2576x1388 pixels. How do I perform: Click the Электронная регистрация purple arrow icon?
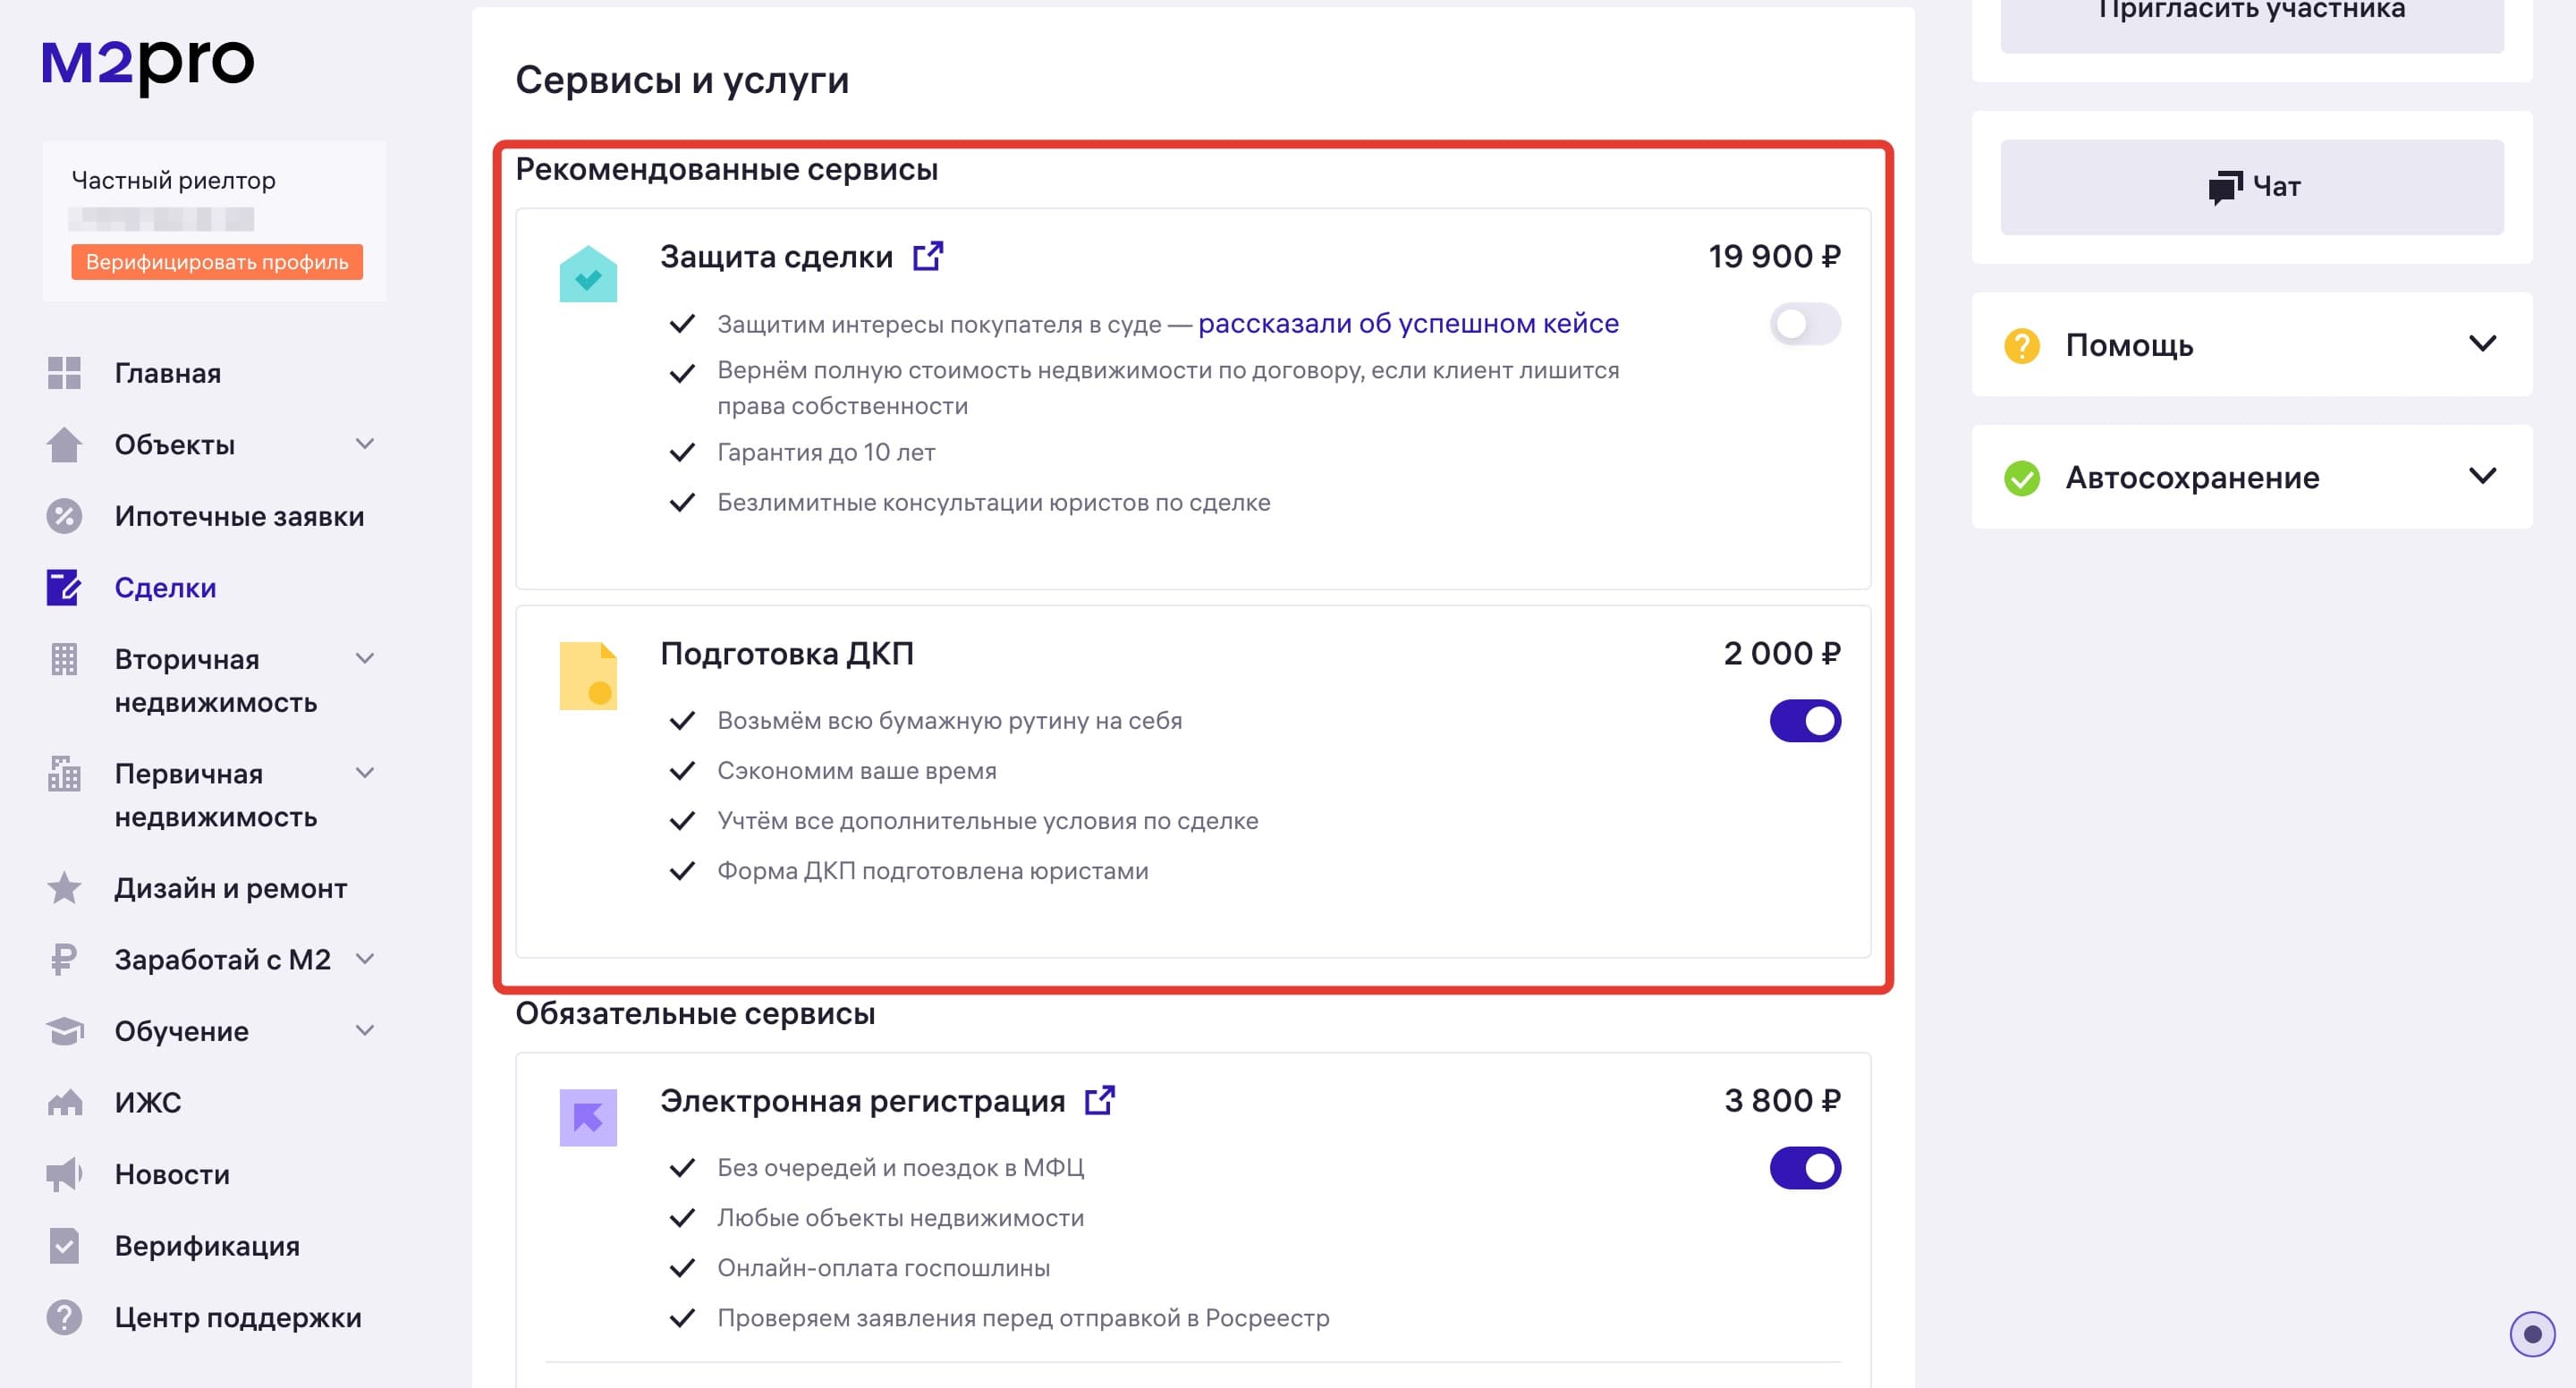[588, 1117]
